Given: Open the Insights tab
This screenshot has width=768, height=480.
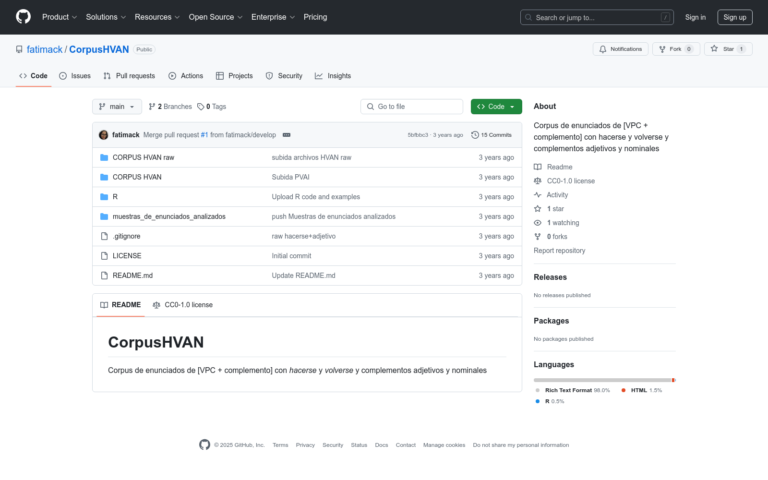Looking at the screenshot, I should [x=333, y=76].
